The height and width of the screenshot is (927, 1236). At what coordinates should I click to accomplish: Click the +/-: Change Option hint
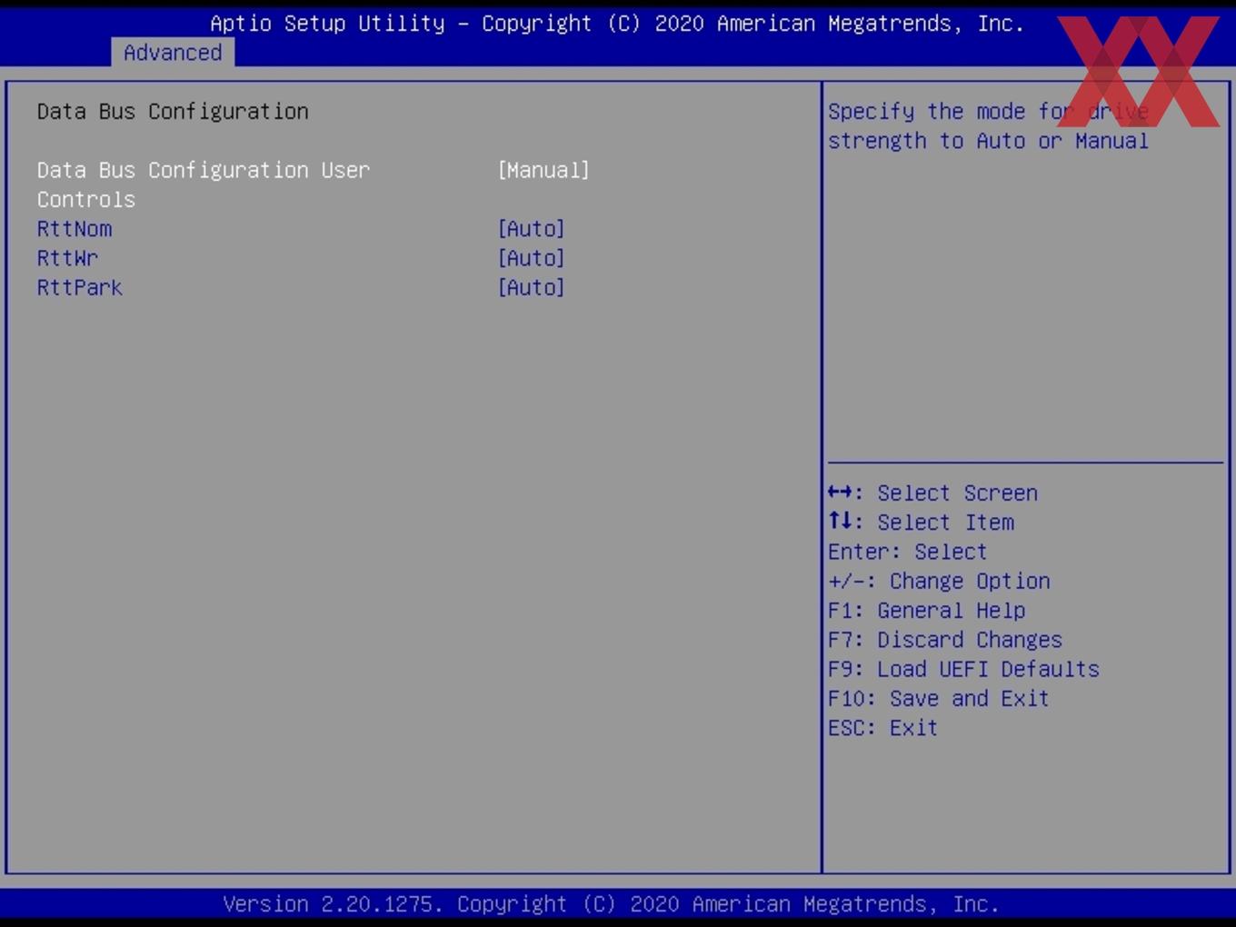[939, 581]
